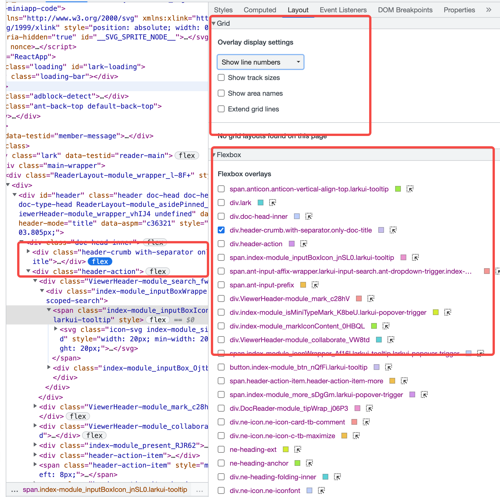This screenshot has height=497, width=500.
Task: Change div.lark overlay color swatch
Action: point(261,203)
